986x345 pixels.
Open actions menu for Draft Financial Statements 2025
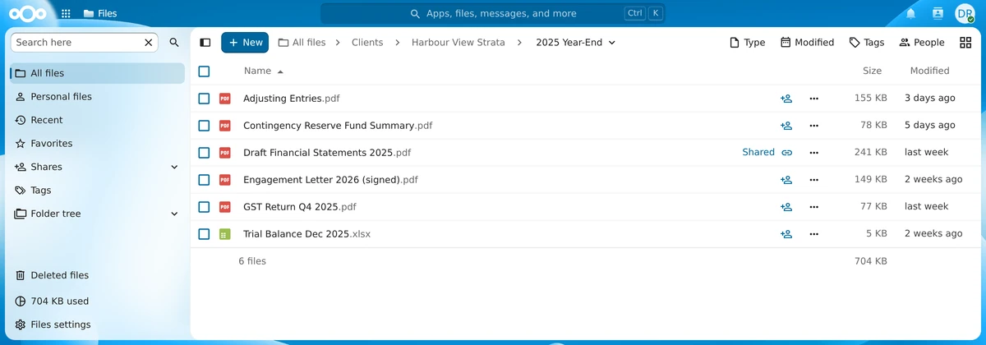(x=813, y=152)
